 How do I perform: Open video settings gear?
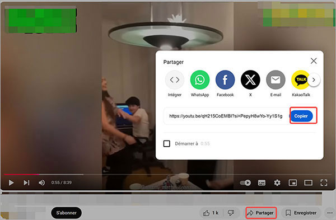[x=277, y=182]
